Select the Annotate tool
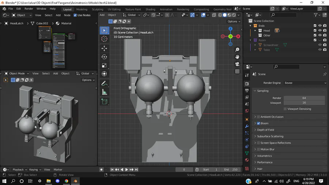The height and width of the screenshot is (185, 329). point(105,84)
